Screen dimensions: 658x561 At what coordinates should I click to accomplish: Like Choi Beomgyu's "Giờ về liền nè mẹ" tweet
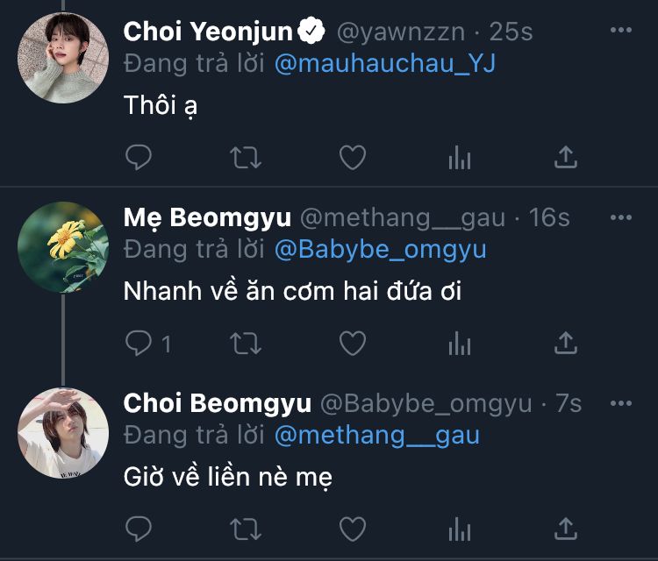tap(352, 529)
